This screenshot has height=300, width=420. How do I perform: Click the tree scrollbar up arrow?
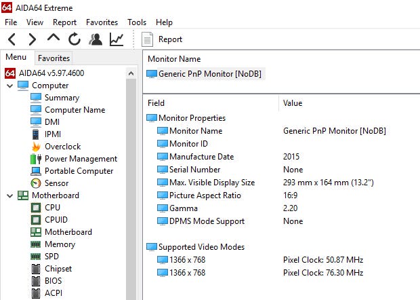pos(131,73)
